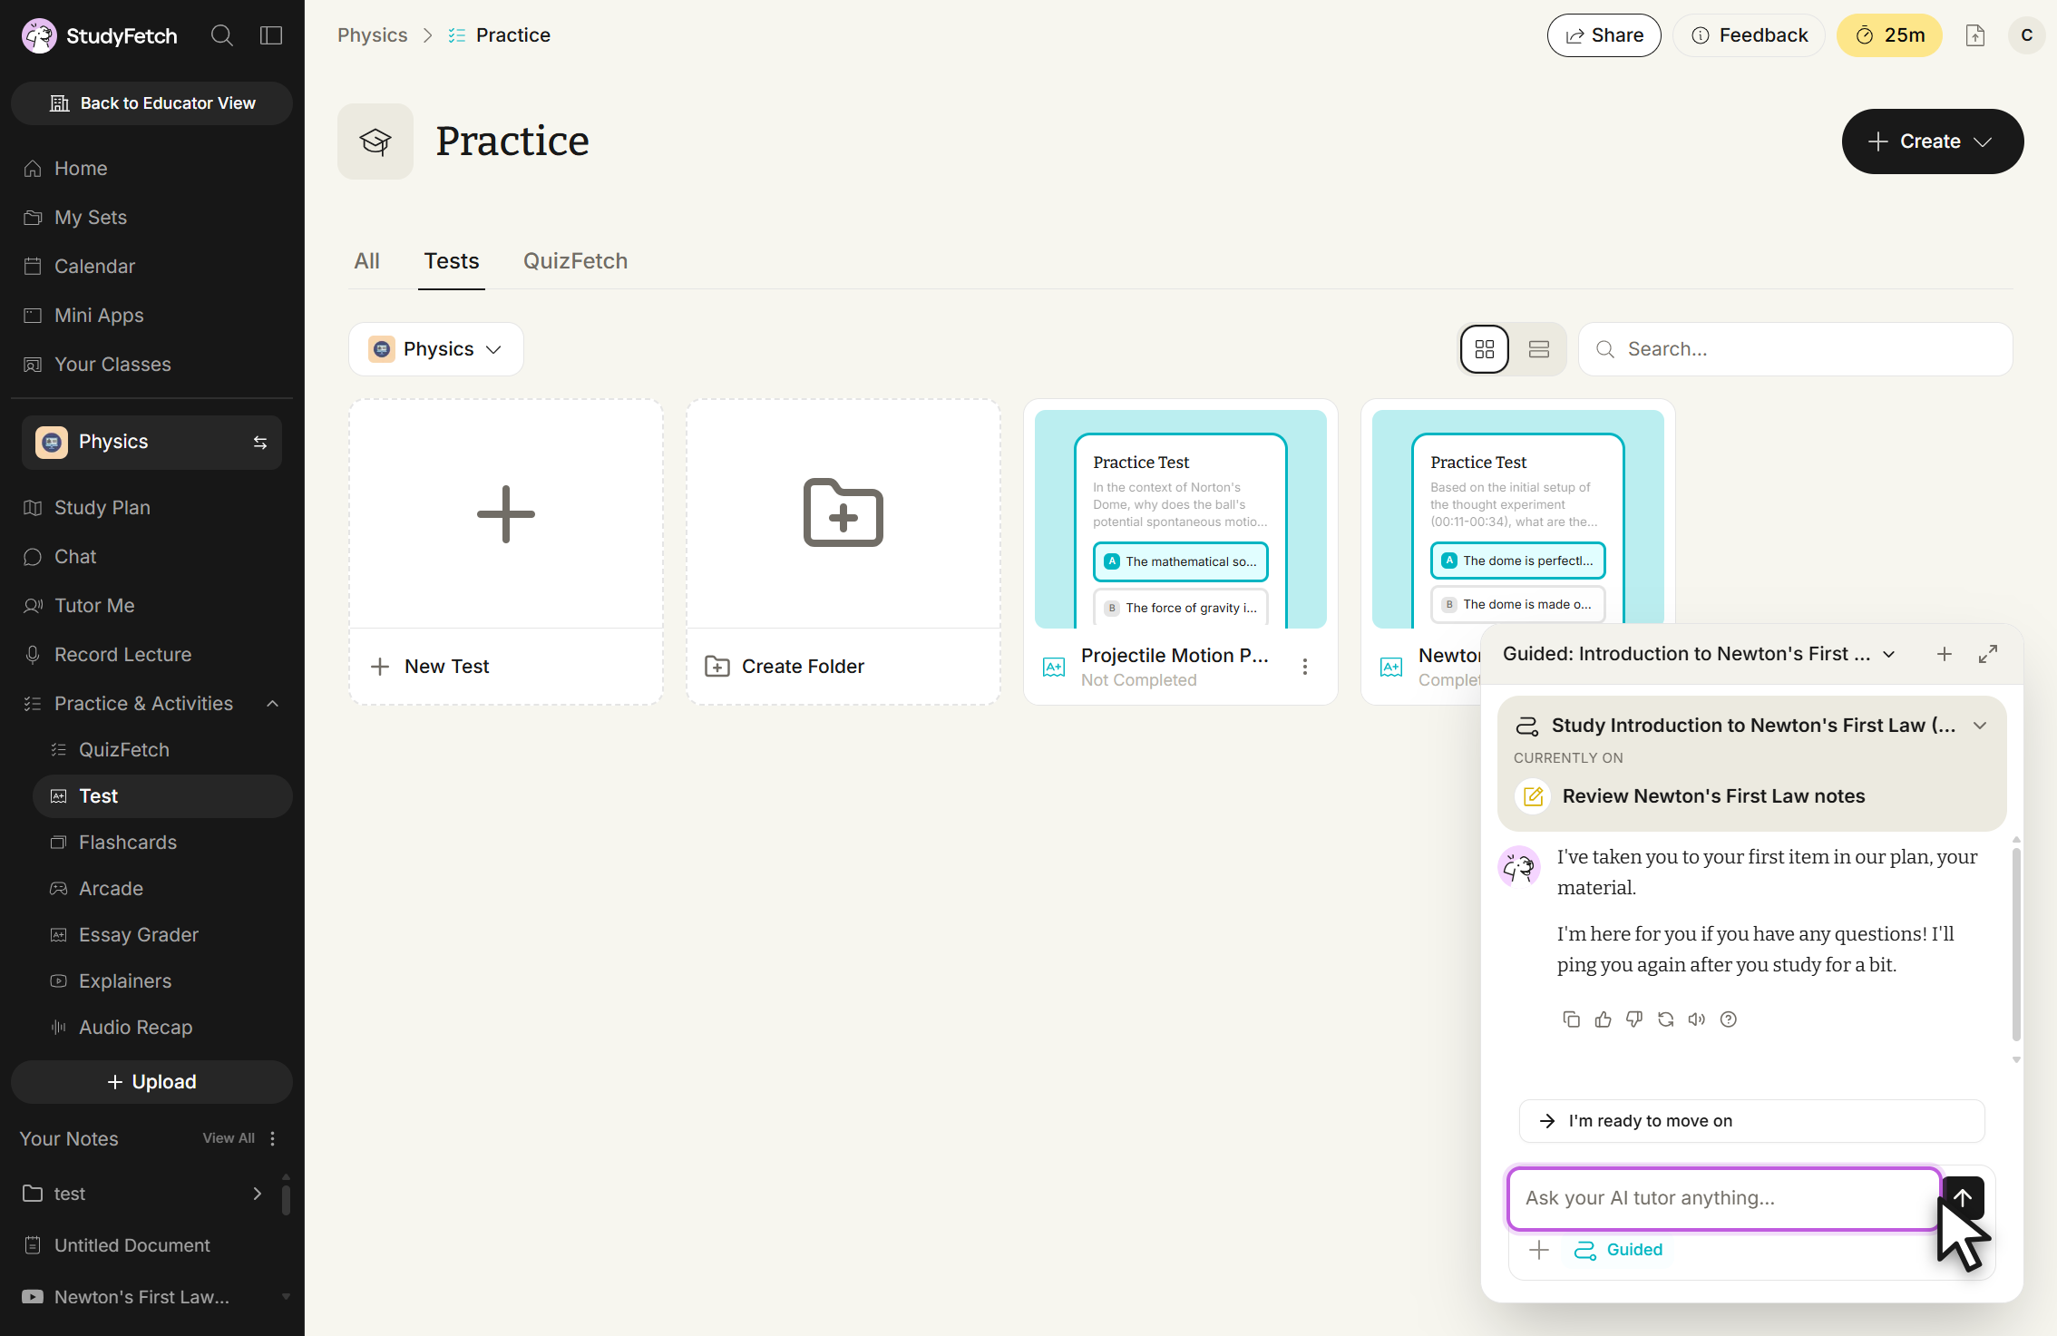Collapse Practice & Activities section

pyautogui.click(x=272, y=704)
